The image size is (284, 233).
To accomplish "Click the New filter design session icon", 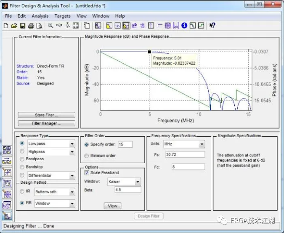I will tap(6, 26).
